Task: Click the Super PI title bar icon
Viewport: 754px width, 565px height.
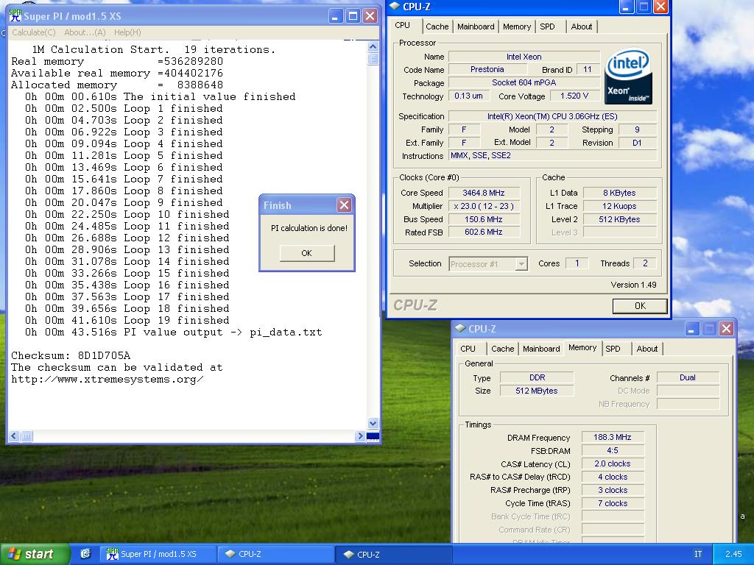Action: 15,16
